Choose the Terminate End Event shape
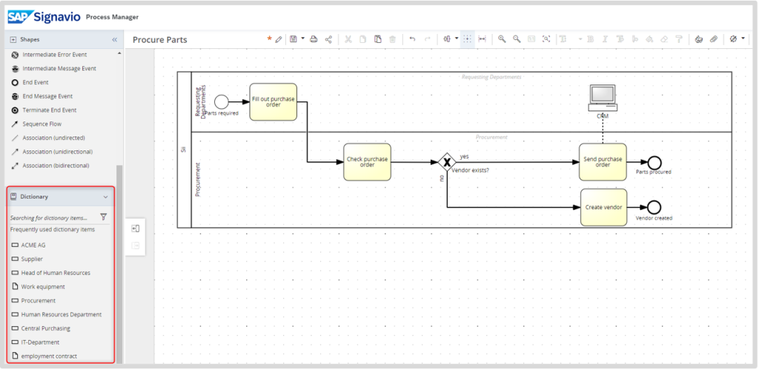Viewport: 759px width, 369px height. [44, 110]
